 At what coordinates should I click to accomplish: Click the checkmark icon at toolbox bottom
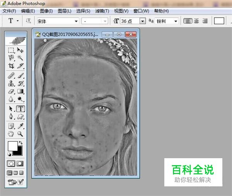coord(20,182)
